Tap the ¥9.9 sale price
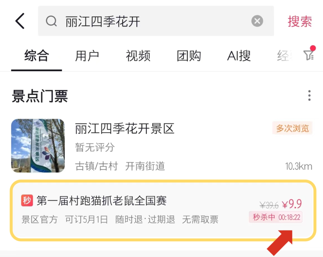The width and height of the screenshot is (323, 257). click(x=292, y=204)
